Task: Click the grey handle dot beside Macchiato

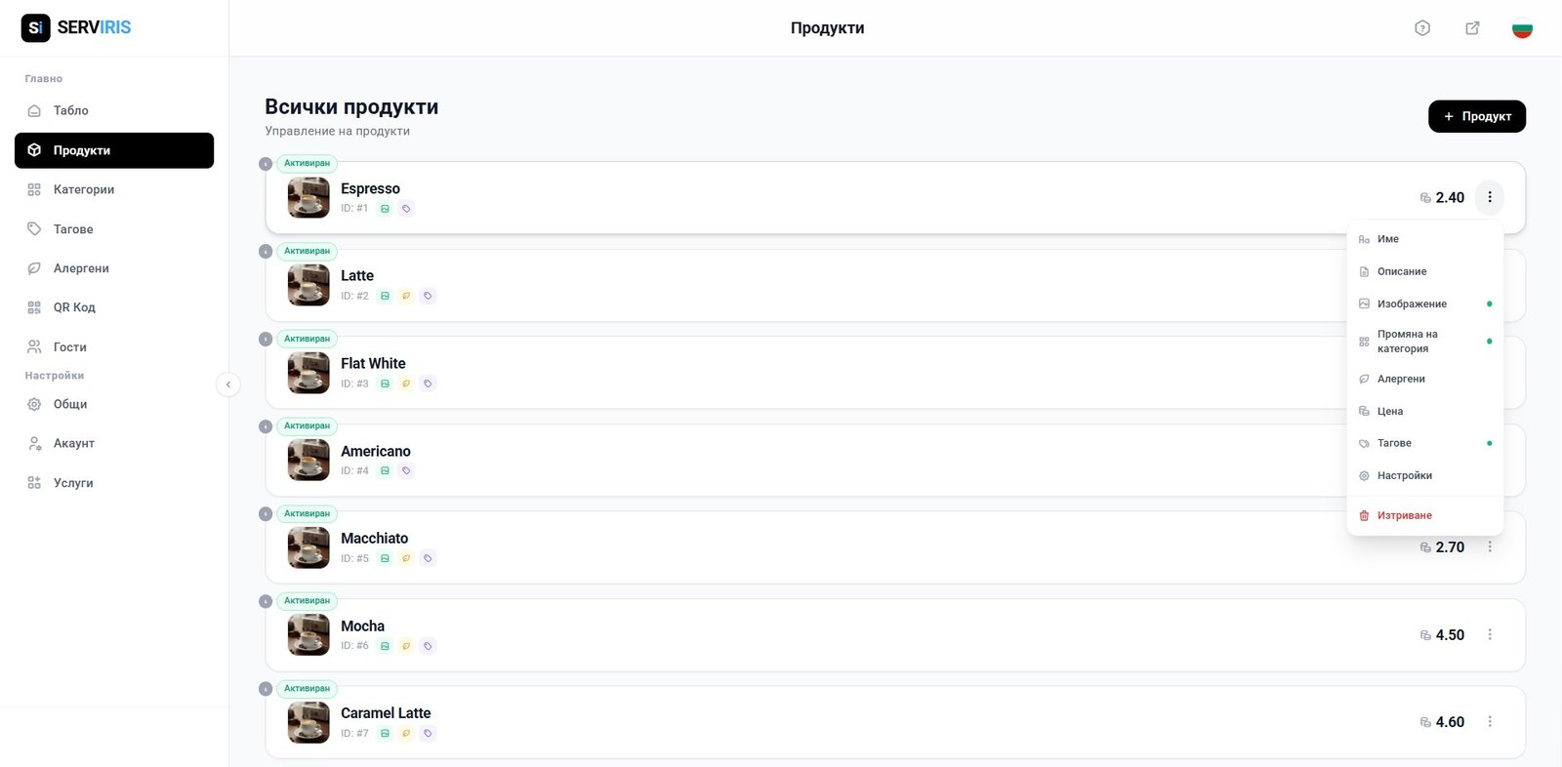Action: pyautogui.click(x=266, y=514)
